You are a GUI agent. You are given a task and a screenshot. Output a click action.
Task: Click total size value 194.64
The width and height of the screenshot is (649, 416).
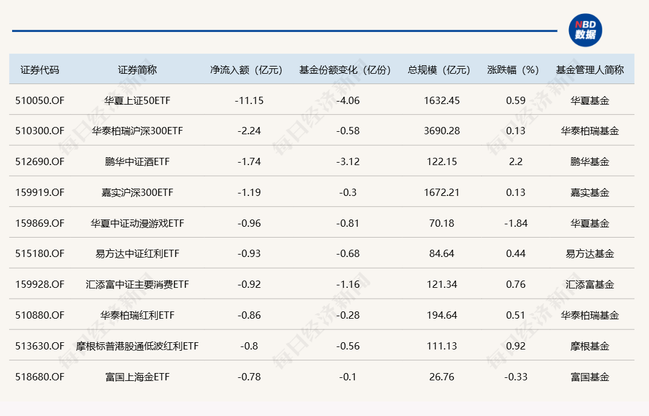click(441, 315)
